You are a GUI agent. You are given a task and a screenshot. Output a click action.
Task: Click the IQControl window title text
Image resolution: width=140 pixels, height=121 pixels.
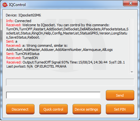17,5
